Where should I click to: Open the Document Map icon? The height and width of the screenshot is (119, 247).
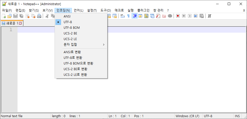point(146,16)
